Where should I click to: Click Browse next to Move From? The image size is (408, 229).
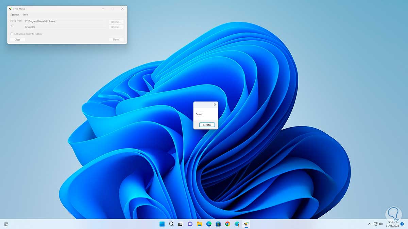[116, 22]
